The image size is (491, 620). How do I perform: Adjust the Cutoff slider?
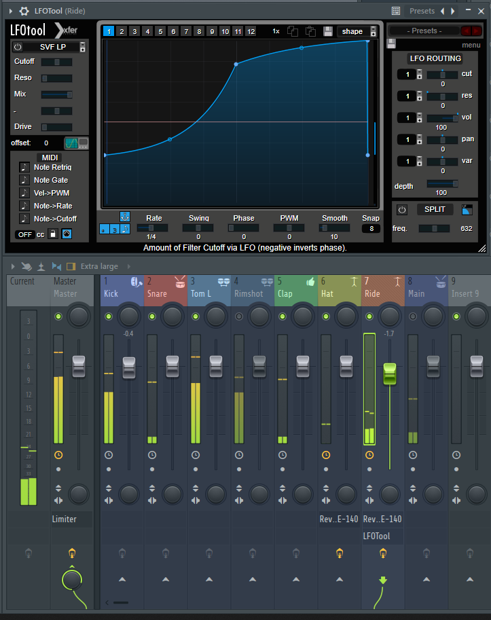click(57, 62)
